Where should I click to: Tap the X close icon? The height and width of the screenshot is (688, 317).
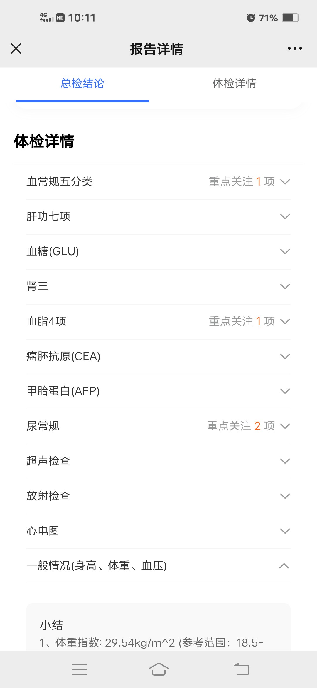16,49
